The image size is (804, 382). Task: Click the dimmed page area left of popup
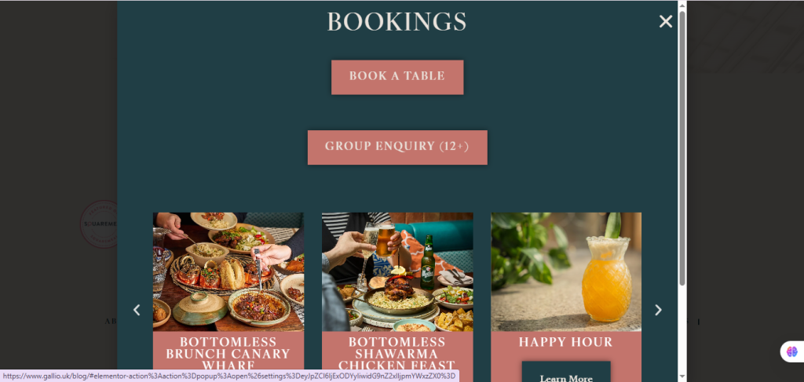(58, 128)
